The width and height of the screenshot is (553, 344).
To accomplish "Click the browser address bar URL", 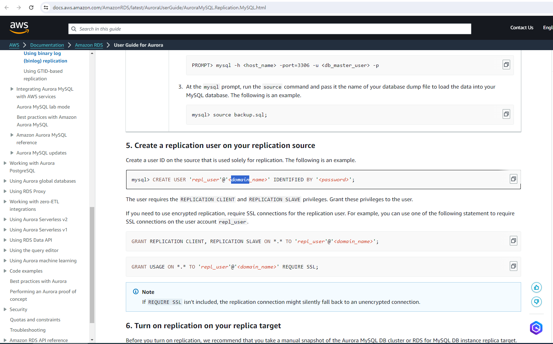I will [x=159, y=8].
